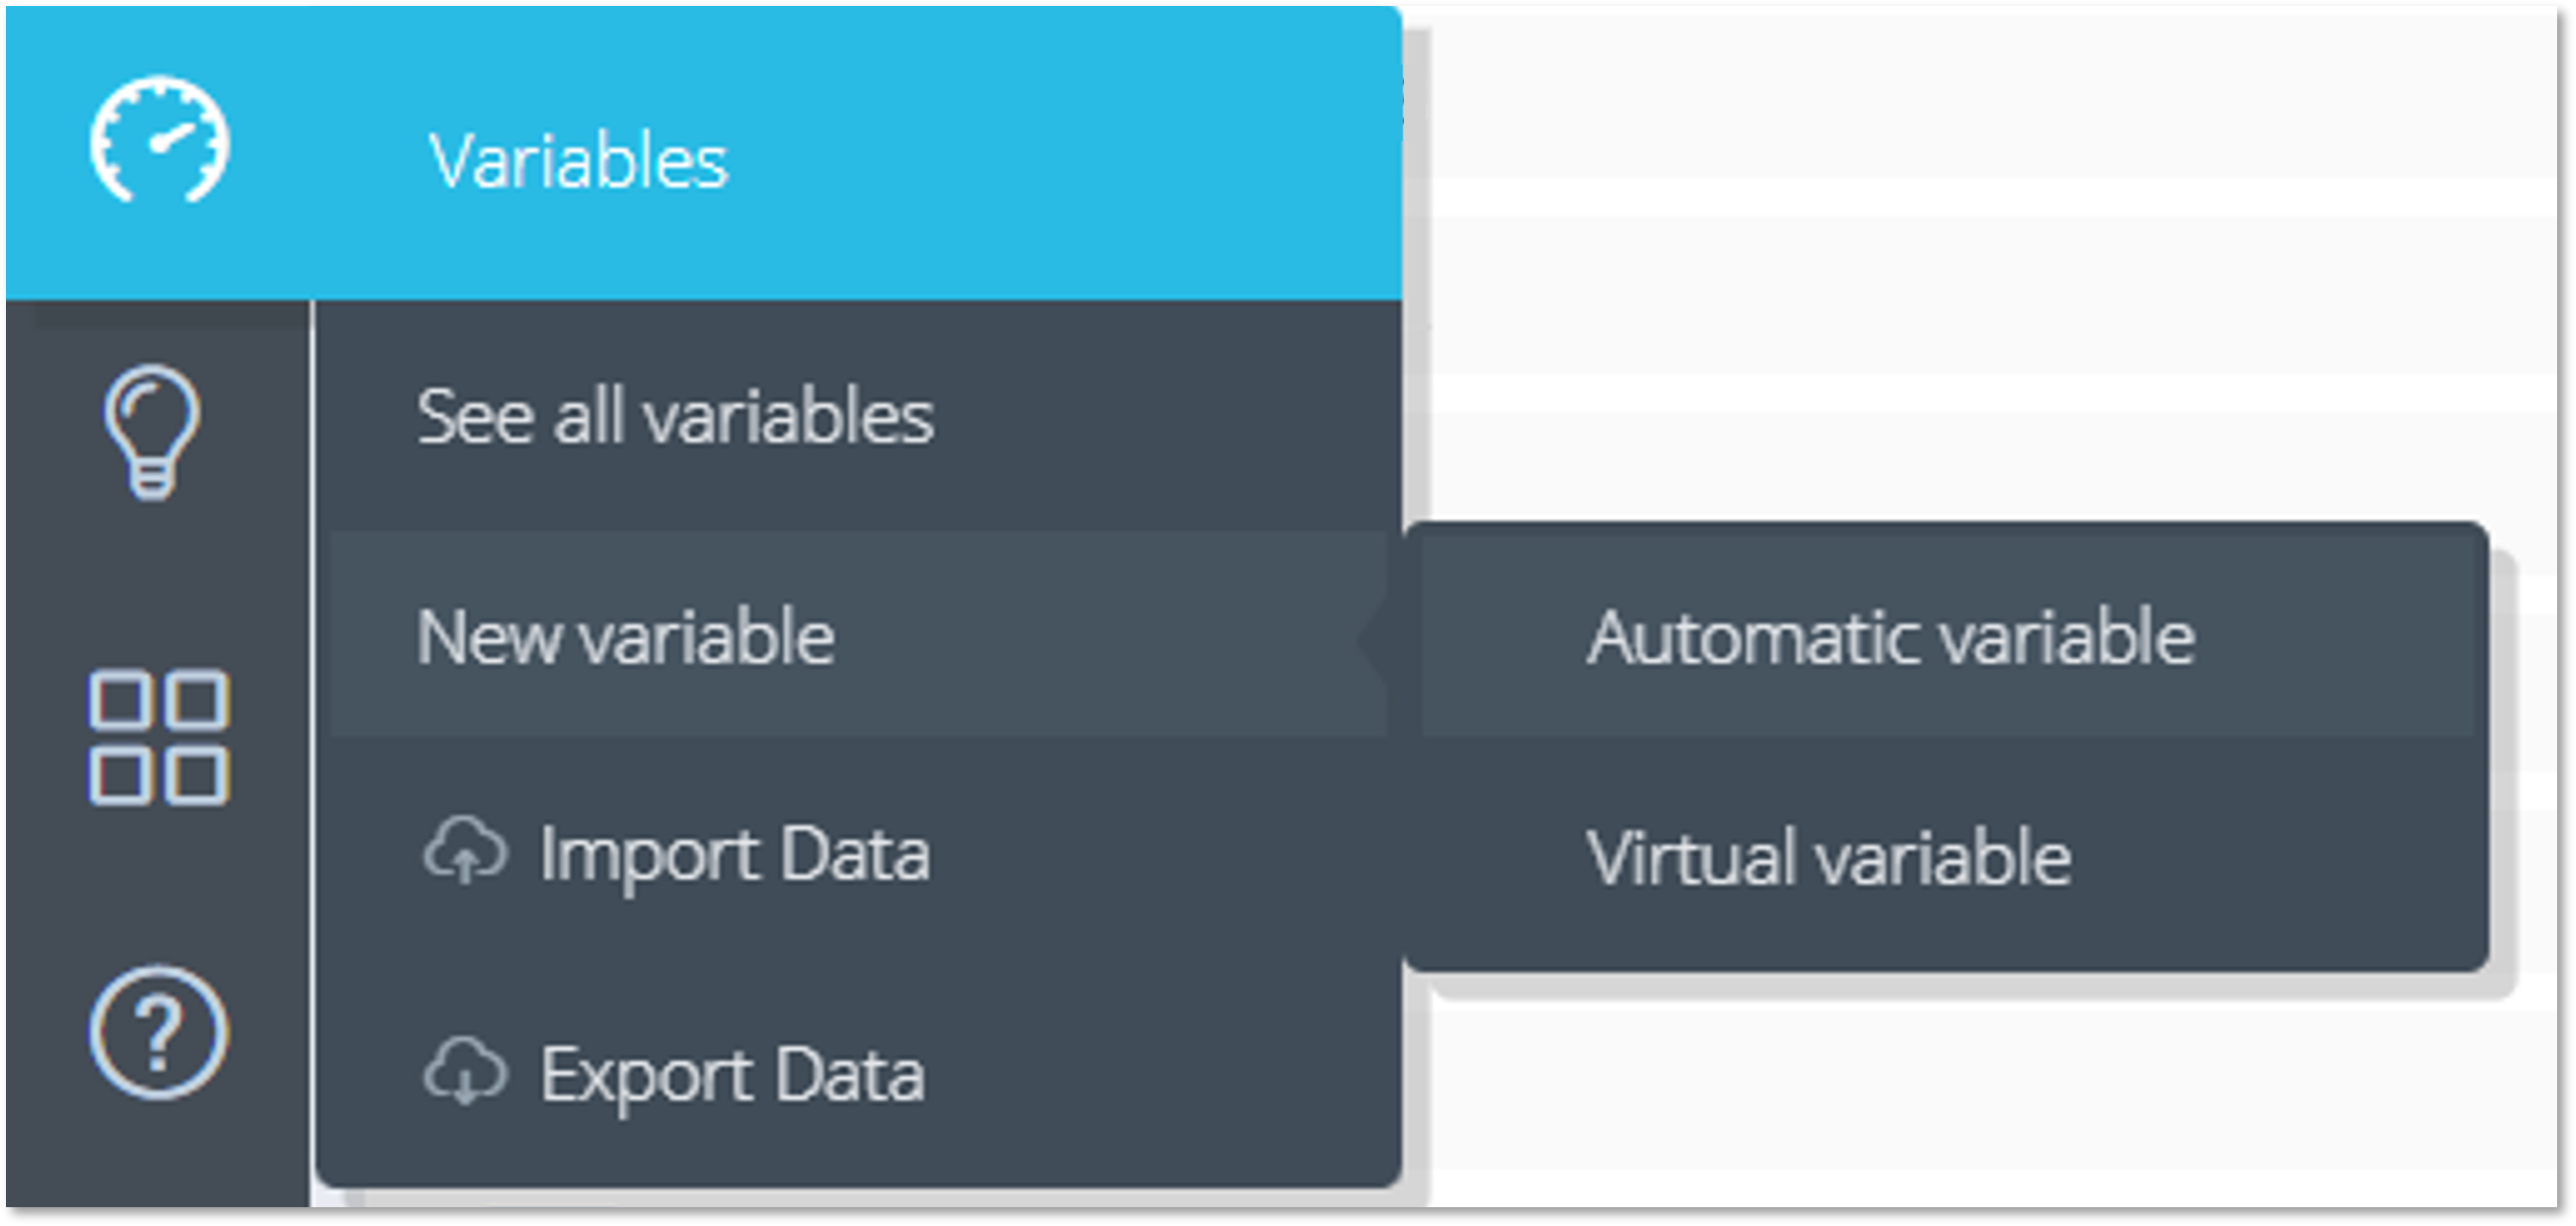Open See all variables
The width and height of the screenshot is (2576, 1226).
click(675, 417)
